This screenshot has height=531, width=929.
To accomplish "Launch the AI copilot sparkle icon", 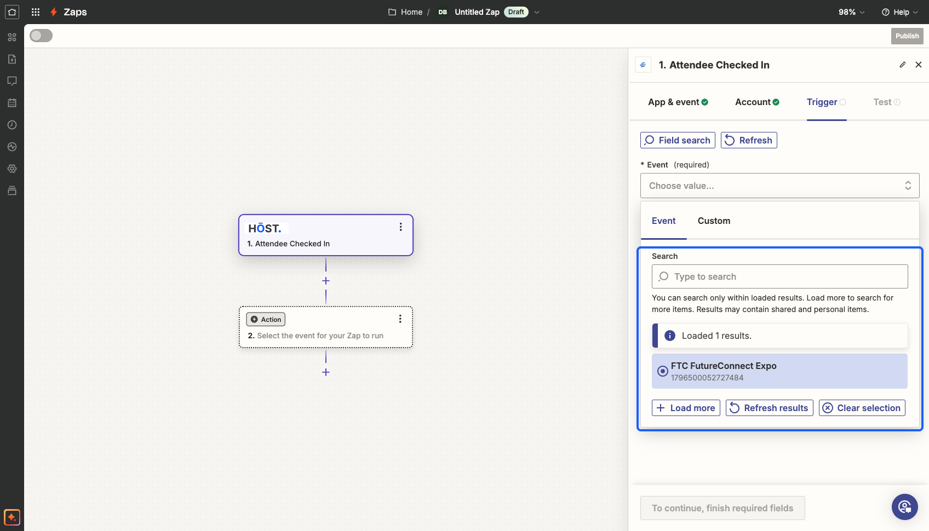I will (12, 517).
